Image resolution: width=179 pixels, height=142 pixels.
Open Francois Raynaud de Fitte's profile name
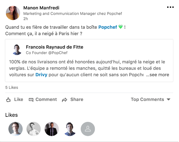pyautogui.click(x=54, y=47)
